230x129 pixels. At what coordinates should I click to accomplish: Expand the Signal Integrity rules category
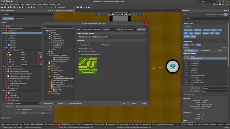(47, 94)
